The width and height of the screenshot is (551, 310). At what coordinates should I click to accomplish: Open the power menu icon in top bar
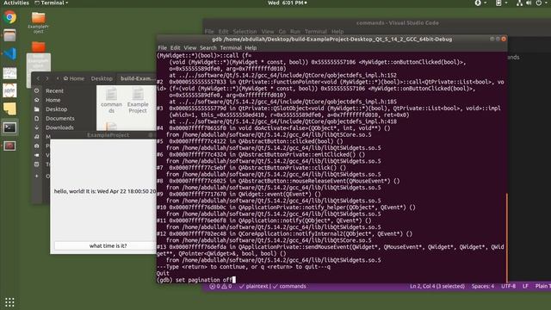539,3
